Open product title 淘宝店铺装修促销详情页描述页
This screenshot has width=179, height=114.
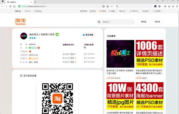point(150,72)
